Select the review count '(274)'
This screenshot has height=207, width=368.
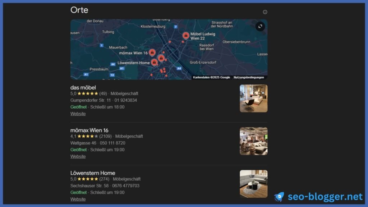(x=104, y=179)
